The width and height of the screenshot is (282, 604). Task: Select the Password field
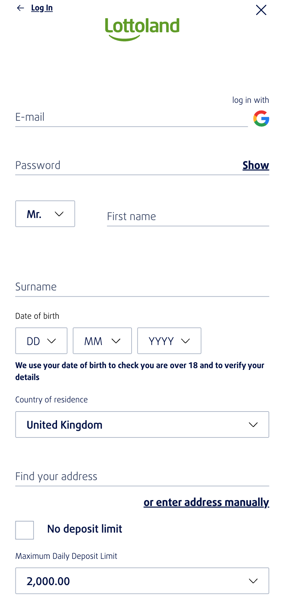[105, 165]
